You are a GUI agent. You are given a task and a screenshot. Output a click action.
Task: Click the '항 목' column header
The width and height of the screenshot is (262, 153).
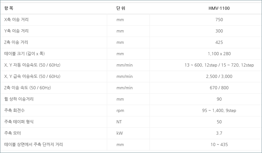point(9,8)
